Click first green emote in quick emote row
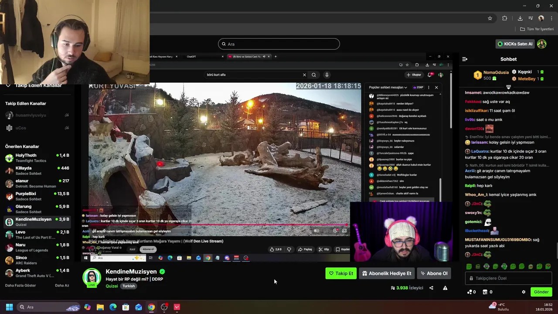The width and height of the screenshot is (558, 314). [469, 266]
